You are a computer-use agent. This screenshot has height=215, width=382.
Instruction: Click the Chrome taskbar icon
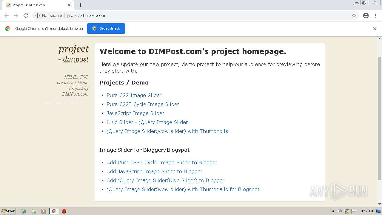pyautogui.click(x=54, y=211)
